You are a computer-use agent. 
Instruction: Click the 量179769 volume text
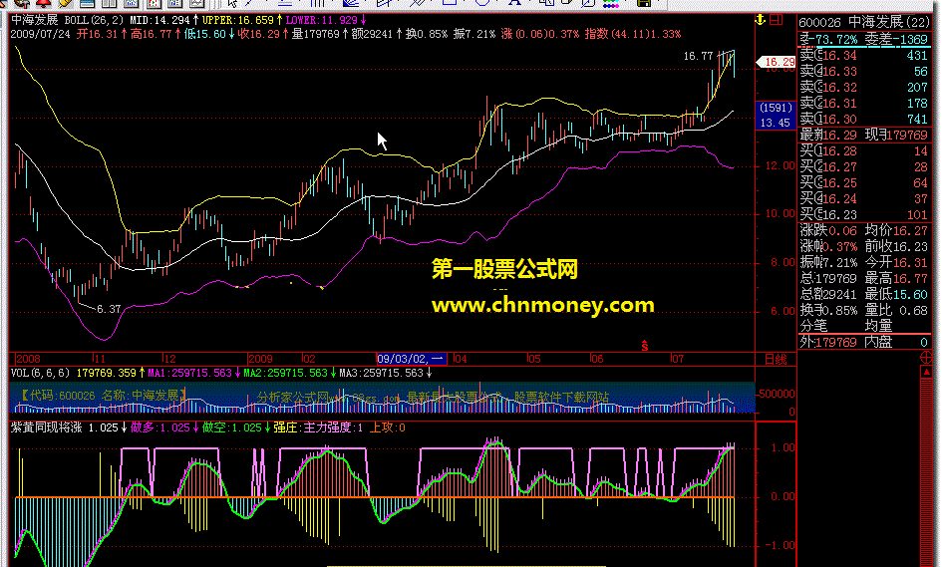(316, 34)
